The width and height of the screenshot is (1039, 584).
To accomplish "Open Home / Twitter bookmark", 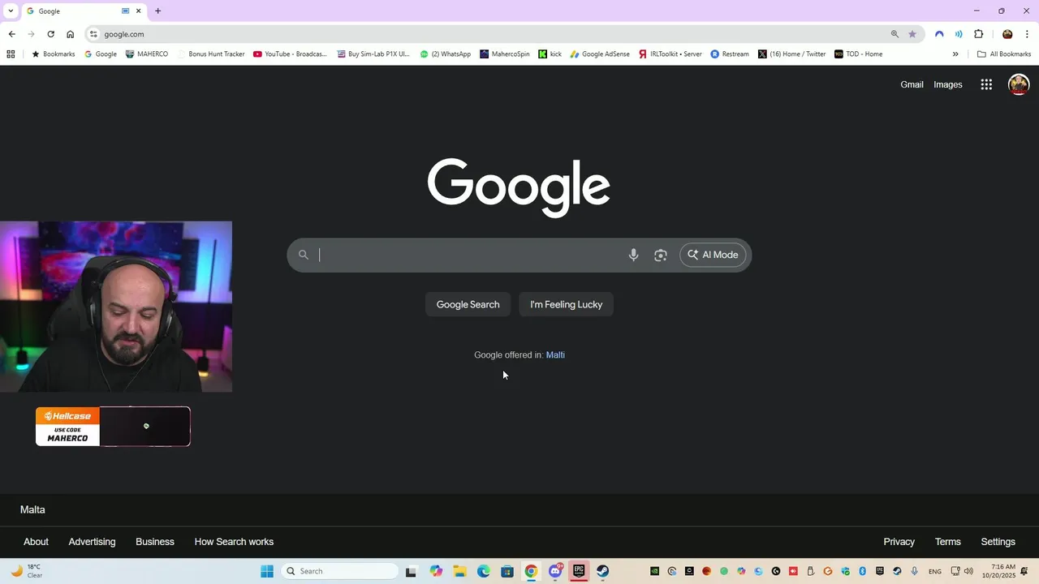I will [792, 54].
